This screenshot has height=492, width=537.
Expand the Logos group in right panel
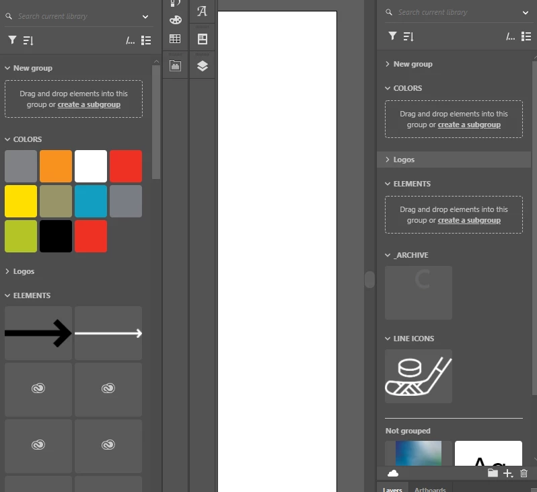click(388, 160)
